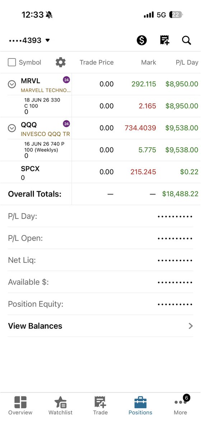Collapse the QQQ position group
Screen dimensions: 201x432
click(x=12, y=128)
